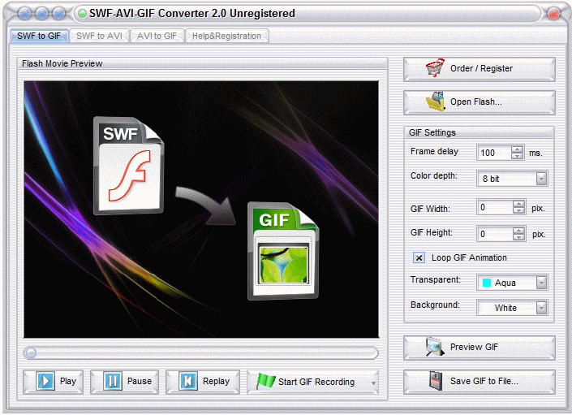This screenshot has height=415, width=572.
Task: Click the Order / Register button label
Action: 481,68
